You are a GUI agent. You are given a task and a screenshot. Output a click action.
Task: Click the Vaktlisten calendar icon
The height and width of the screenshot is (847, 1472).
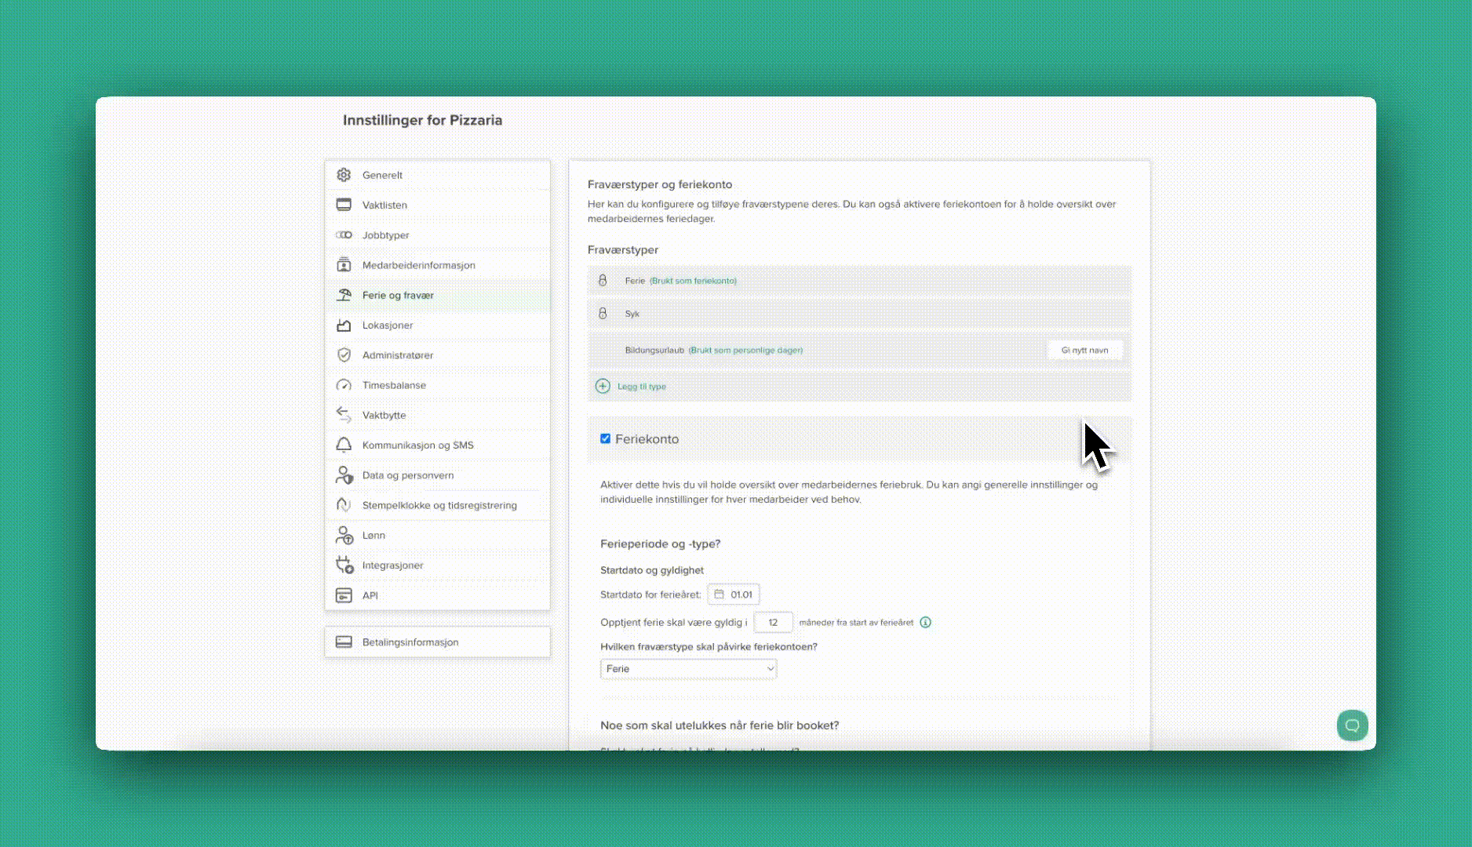coord(344,205)
